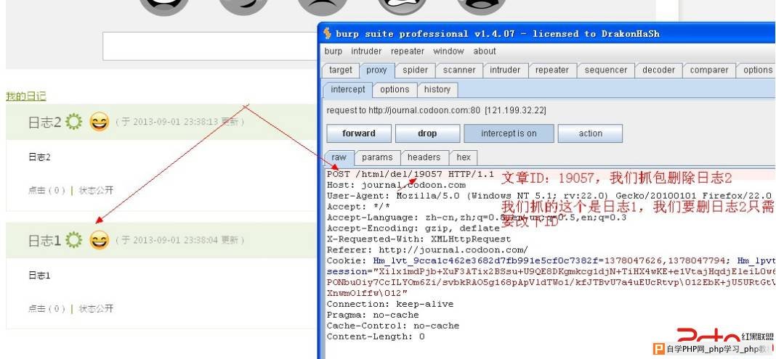Switch to the proxy tab
This screenshot has width=776, height=359.
point(376,70)
